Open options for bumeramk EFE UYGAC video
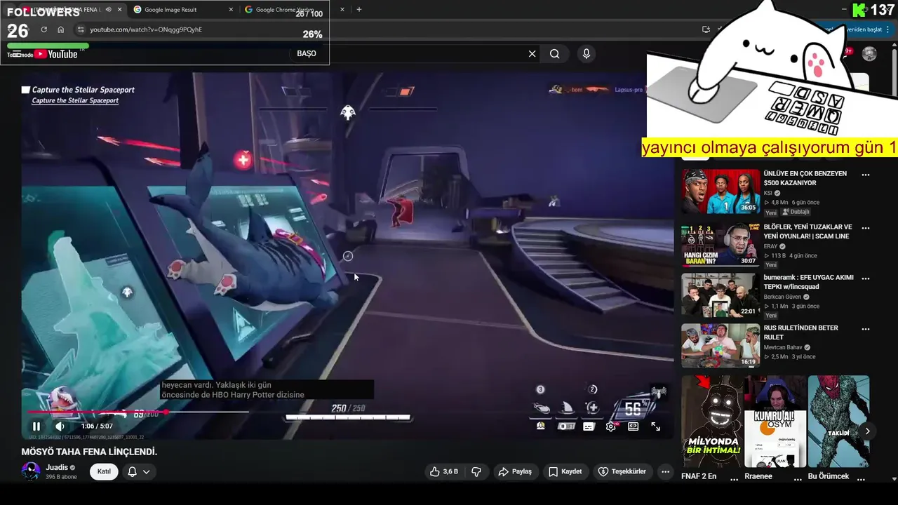The height and width of the screenshot is (505, 898). point(866,278)
